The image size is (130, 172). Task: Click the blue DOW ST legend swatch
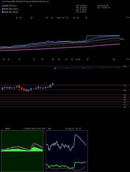coord(3,6)
